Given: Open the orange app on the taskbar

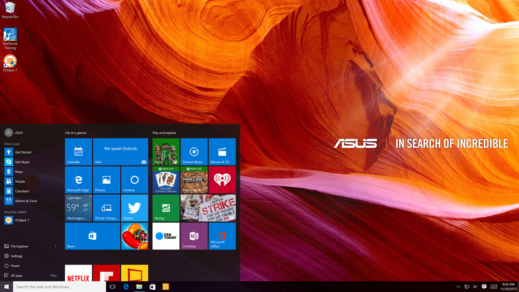Looking at the screenshot, I should coord(165,287).
